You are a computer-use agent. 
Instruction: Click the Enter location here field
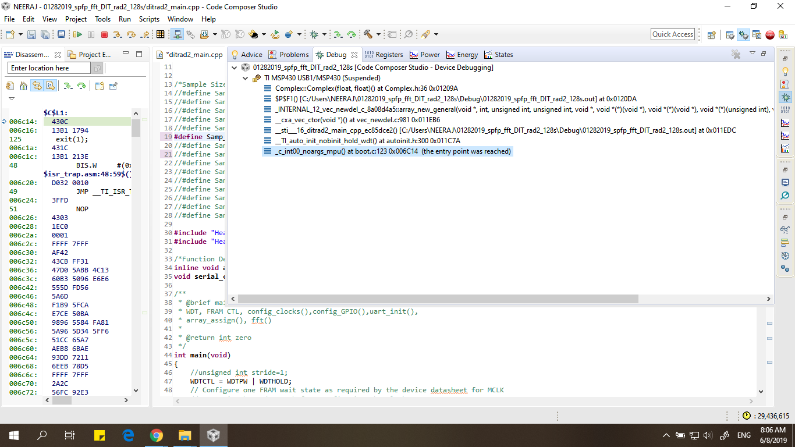tap(49, 68)
